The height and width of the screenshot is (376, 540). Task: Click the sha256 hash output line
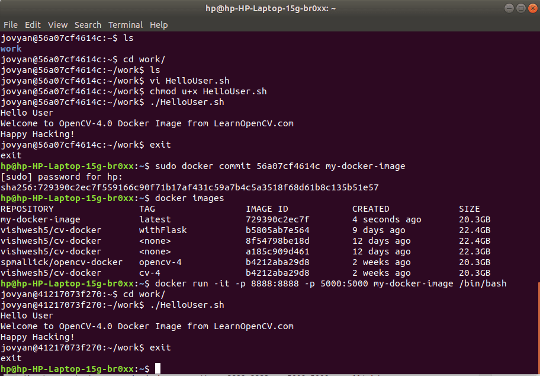(x=189, y=187)
